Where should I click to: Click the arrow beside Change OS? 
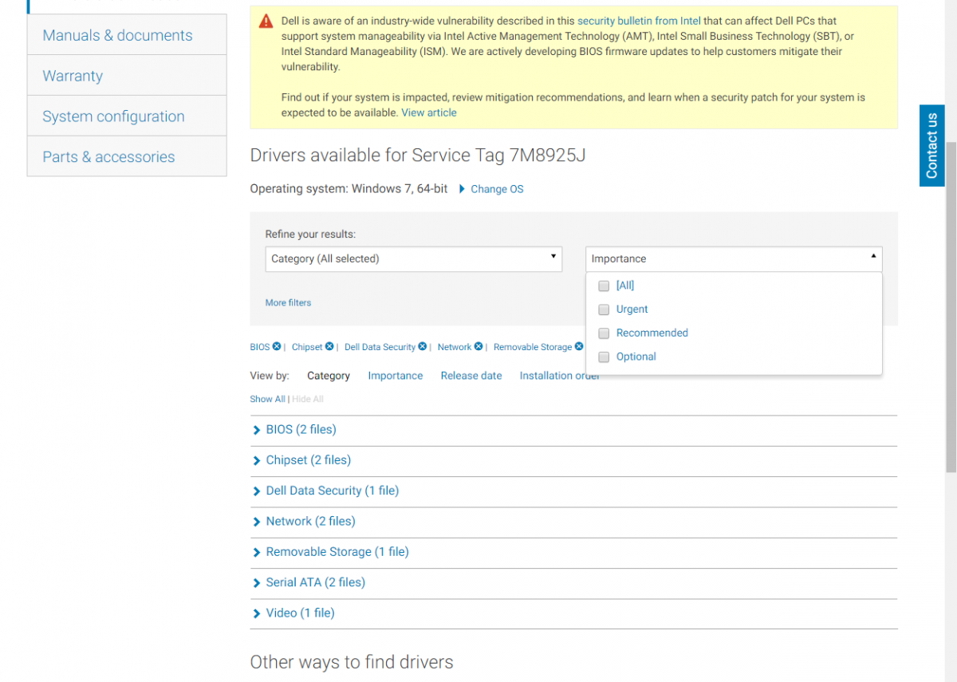(463, 189)
